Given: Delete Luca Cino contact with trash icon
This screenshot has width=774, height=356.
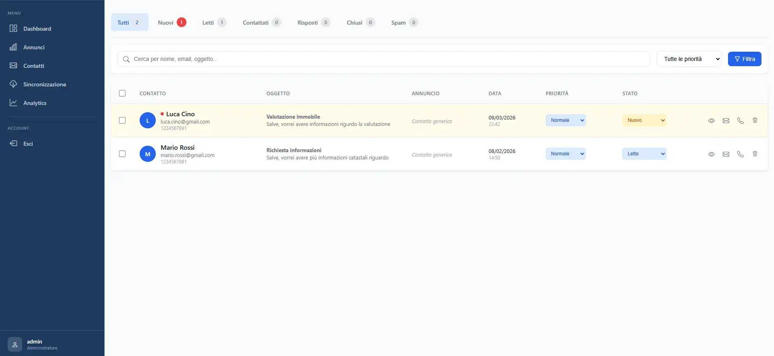Looking at the screenshot, I should pyautogui.click(x=755, y=120).
